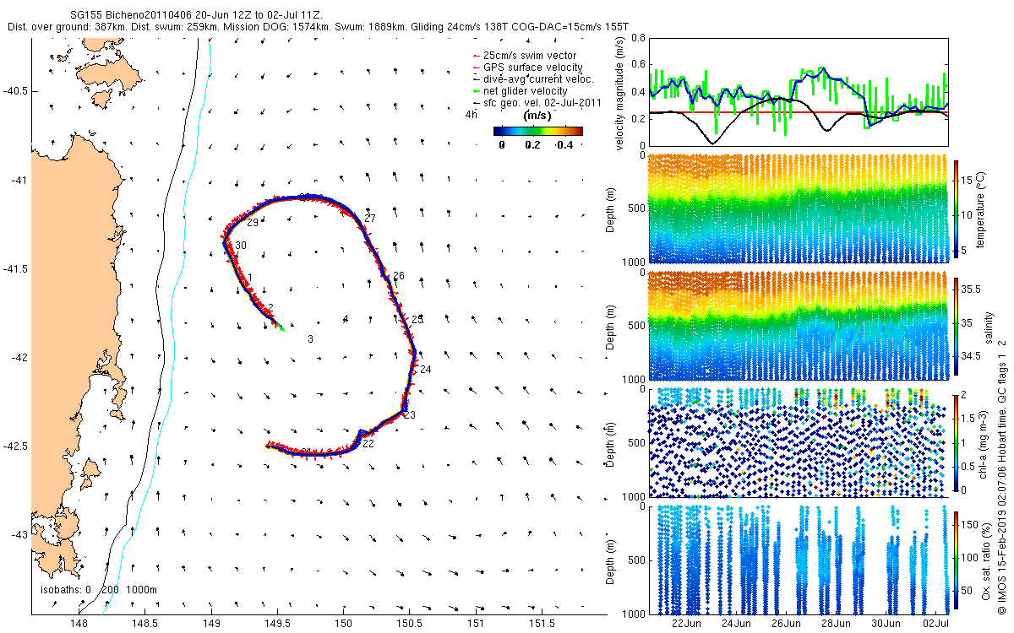Click the 'isobaths: 0 200 1000m' label
Screen dimensions: 1014x633
[100, 590]
